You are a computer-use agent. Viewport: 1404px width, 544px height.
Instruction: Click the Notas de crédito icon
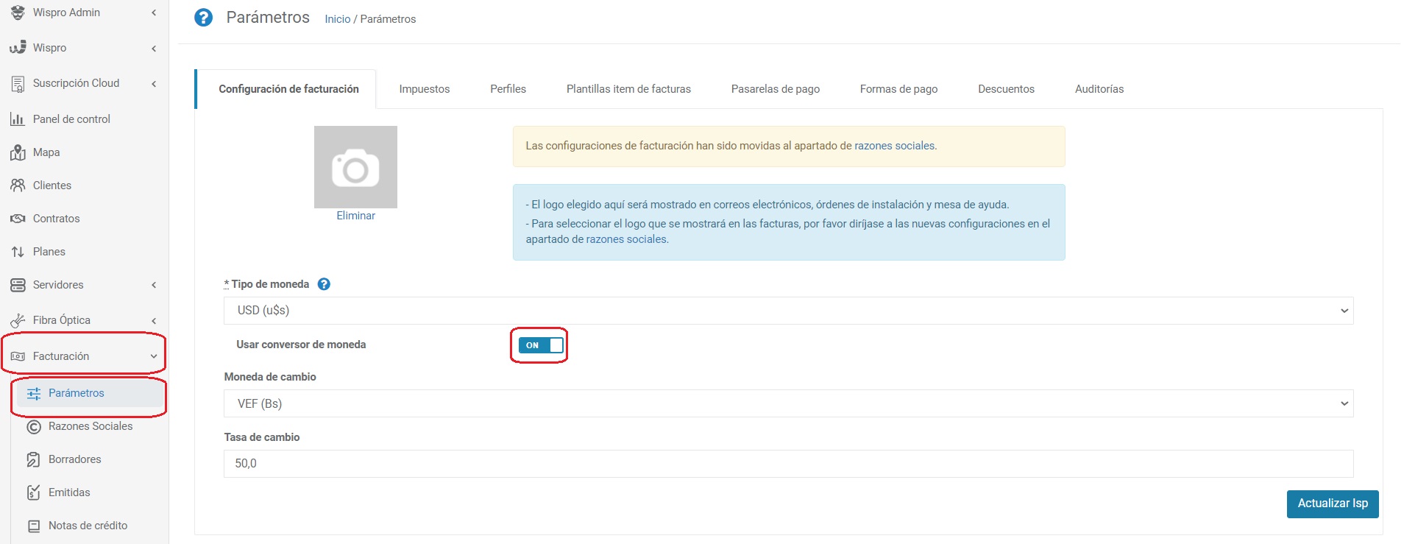coord(34,526)
